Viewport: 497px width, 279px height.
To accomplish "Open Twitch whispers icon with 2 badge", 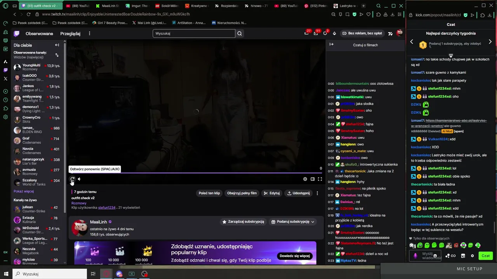I will point(325,33).
